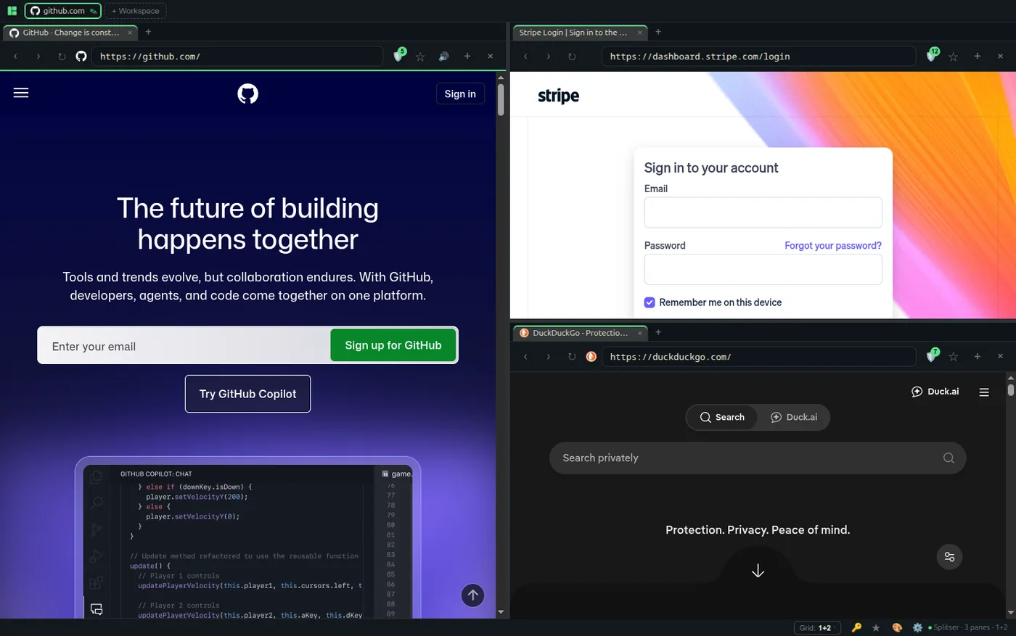Viewport: 1016px width, 636px height.
Task: Click Try GitHub Copilot button
Action: (247, 394)
